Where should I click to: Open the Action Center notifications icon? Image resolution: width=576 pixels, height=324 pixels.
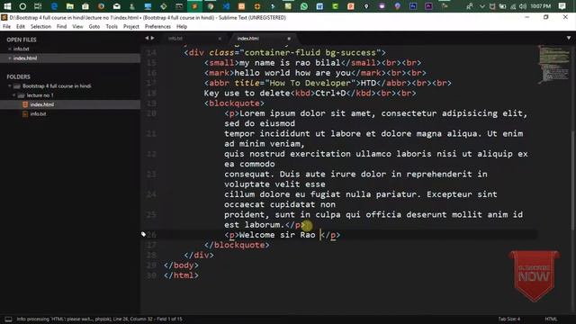562,6
